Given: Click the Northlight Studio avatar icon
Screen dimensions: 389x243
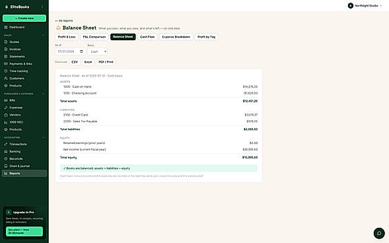Looking at the screenshot, I should tap(350, 6).
